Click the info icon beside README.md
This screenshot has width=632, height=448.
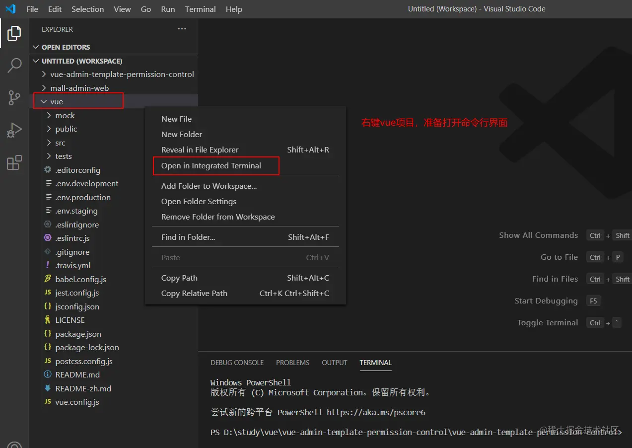point(48,374)
